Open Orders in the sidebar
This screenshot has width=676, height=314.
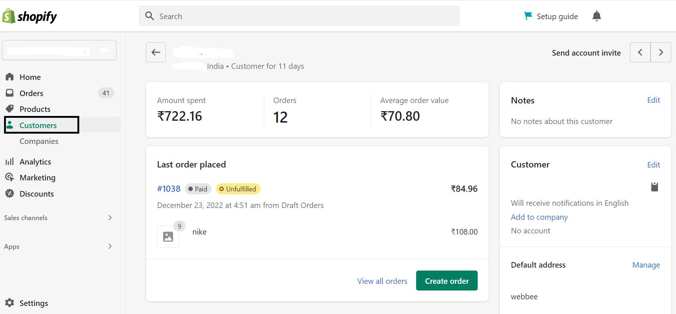tap(31, 93)
